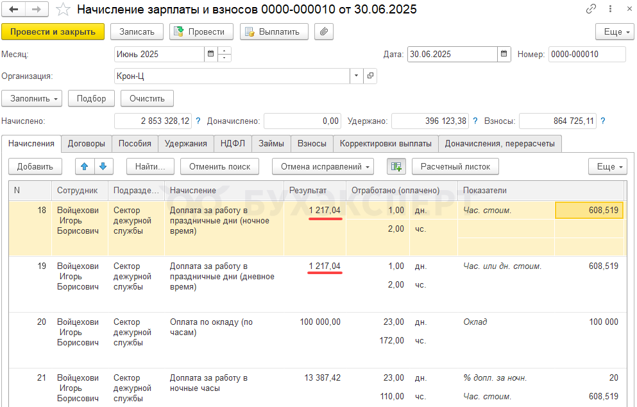Open the top-right Еще menu
This screenshot has height=407, width=637.
coord(615,31)
